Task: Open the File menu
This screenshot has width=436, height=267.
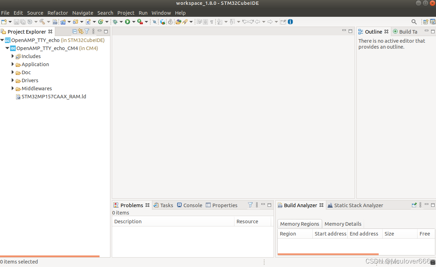Action: point(5,13)
